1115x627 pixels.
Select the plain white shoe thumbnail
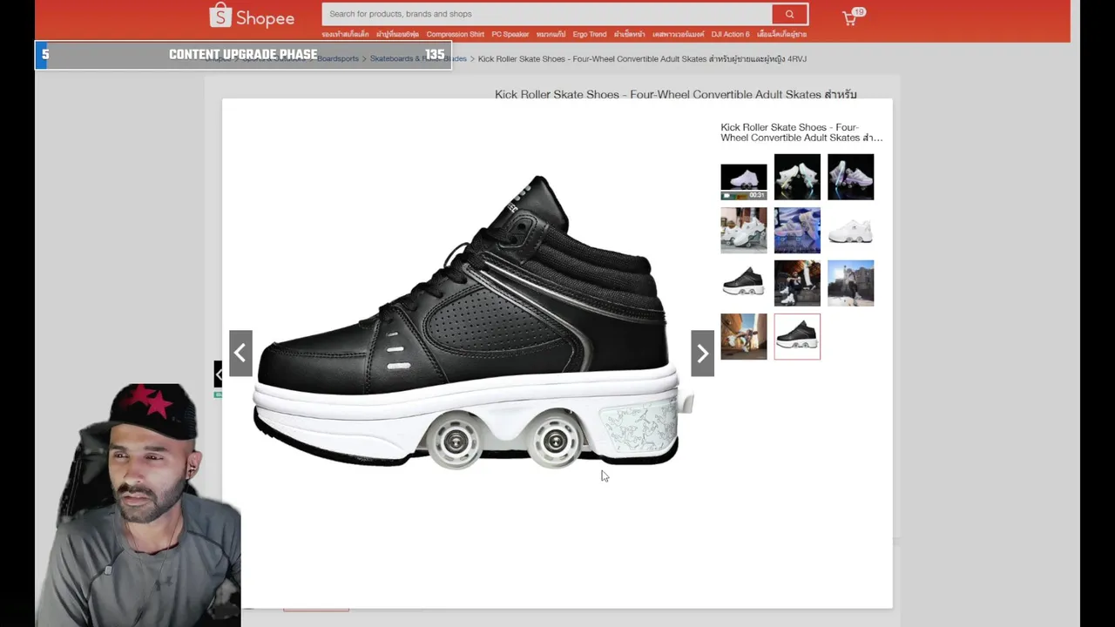click(850, 230)
